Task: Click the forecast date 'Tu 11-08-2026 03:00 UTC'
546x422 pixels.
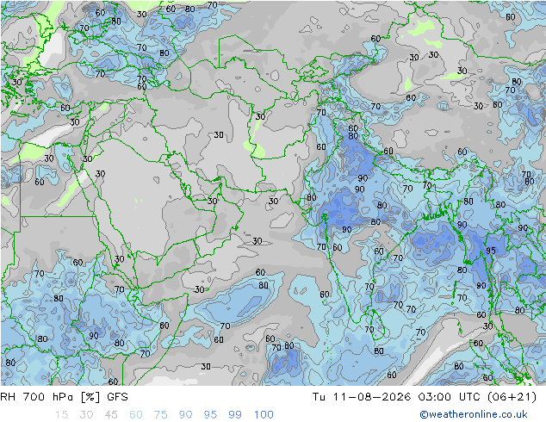Action: click(x=396, y=397)
